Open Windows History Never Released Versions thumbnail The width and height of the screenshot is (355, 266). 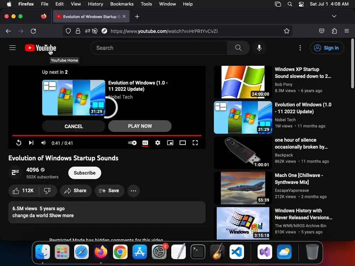click(243, 223)
